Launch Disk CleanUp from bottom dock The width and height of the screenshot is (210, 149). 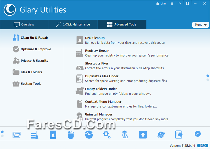click(53, 134)
